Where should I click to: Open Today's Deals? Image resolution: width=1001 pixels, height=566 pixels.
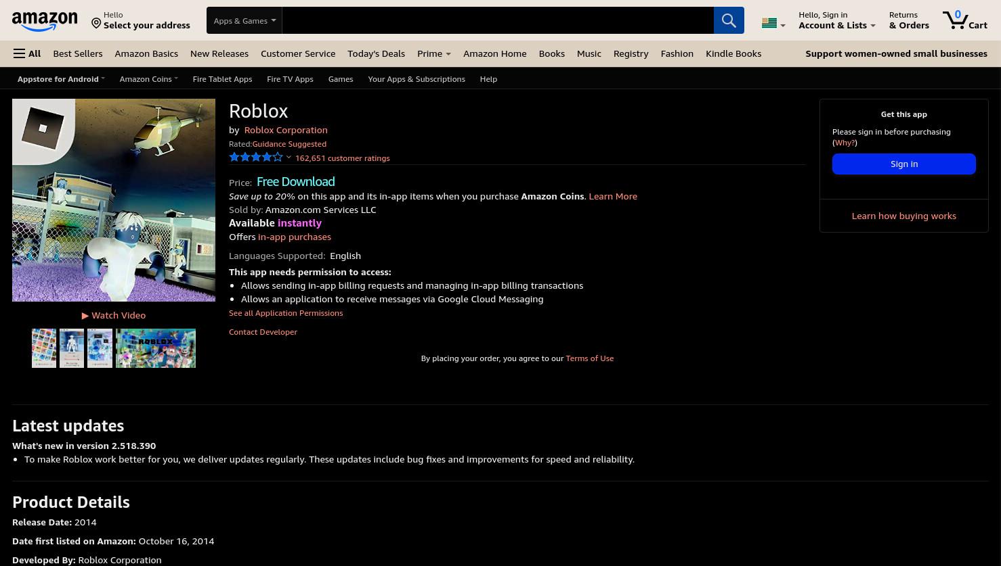coord(376,53)
